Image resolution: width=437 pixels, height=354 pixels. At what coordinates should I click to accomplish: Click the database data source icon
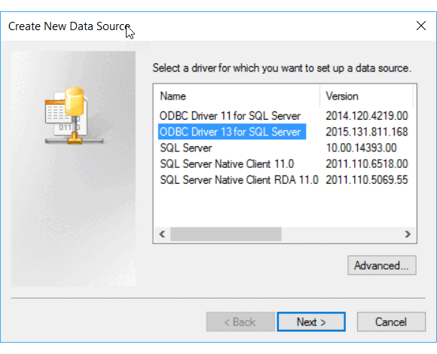[74, 115]
